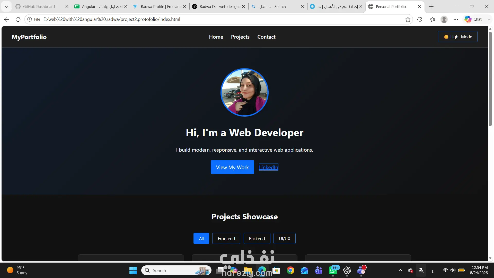Switch the Arabic input language indicator
The image size is (494, 278).
(x=433, y=271)
